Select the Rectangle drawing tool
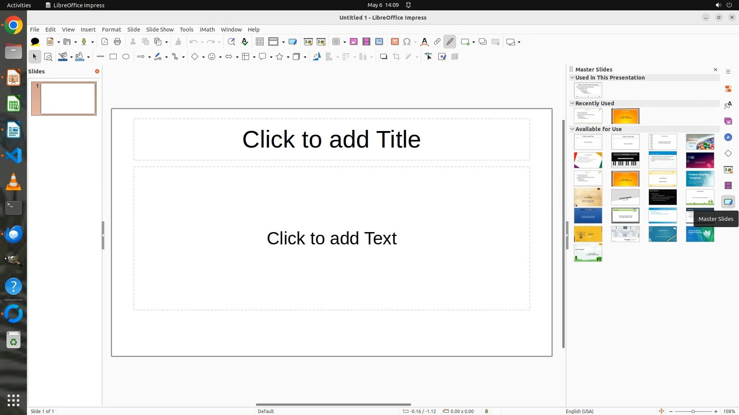The height and width of the screenshot is (415, 739). coord(113,57)
